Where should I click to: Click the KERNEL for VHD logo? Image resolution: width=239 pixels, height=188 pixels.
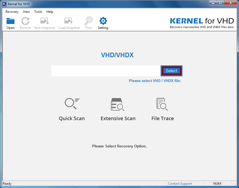click(x=202, y=23)
